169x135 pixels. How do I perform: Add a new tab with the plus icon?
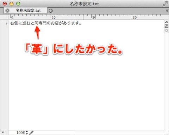click(51, 11)
